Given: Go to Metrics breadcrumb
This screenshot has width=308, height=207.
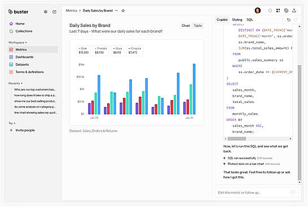Looking at the screenshot, I should pyautogui.click(x=72, y=11).
